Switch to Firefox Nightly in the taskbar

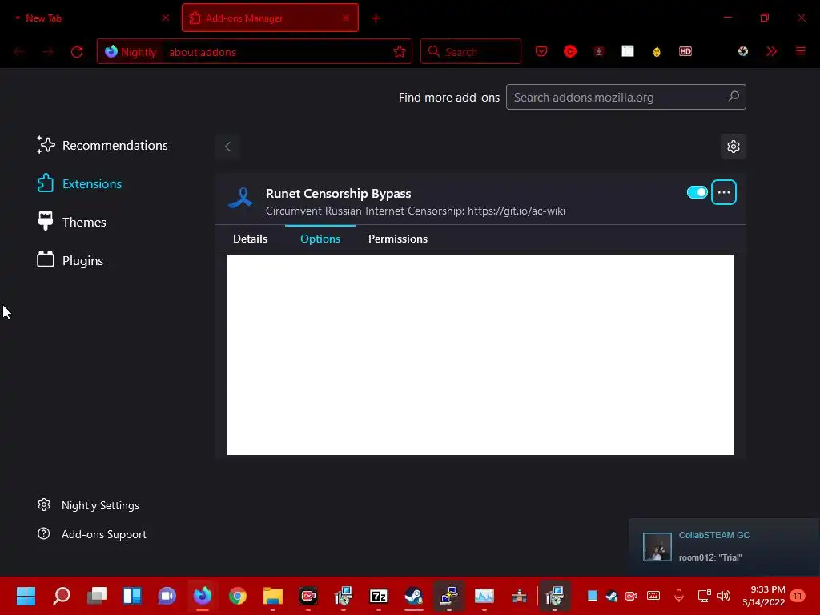point(203,595)
